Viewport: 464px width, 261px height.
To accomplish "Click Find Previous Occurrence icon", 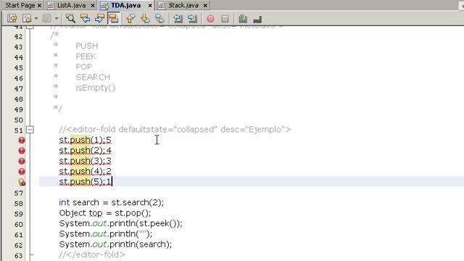I will [85, 18].
